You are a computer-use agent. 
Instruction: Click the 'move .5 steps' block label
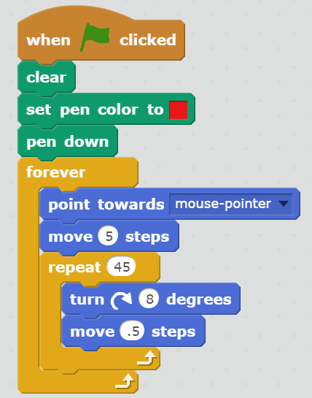(x=133, y=331)
